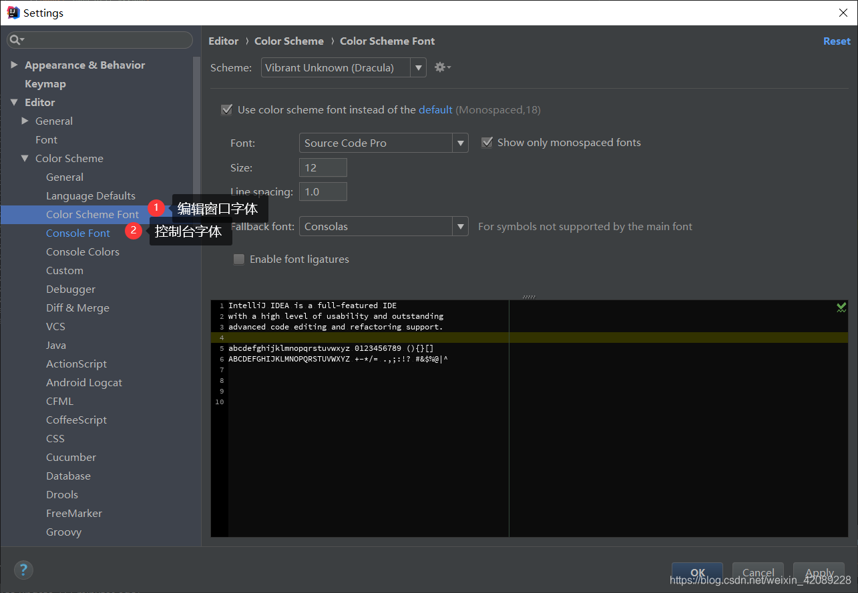
Task: Select Custom color scheme item
Action: click(x=65, y=270)
